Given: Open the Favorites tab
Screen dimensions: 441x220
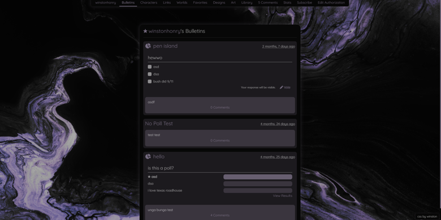Looking at the screenshot, I should [200, 2].
